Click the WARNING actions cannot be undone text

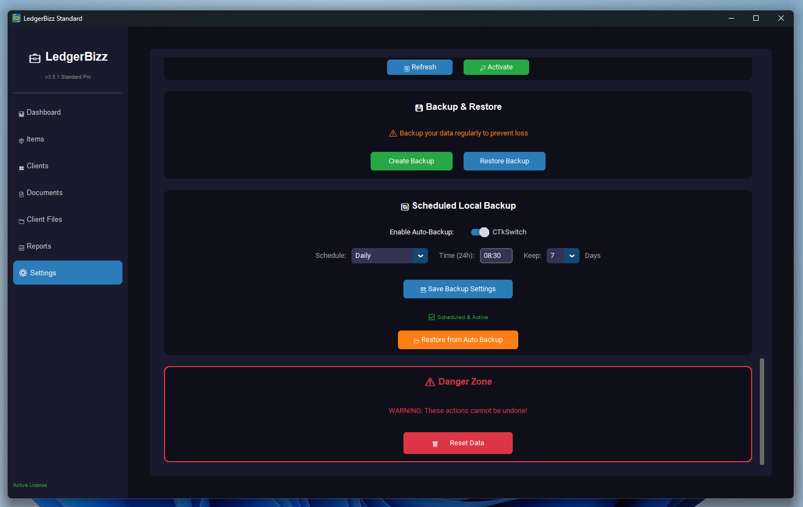point(458,411)
